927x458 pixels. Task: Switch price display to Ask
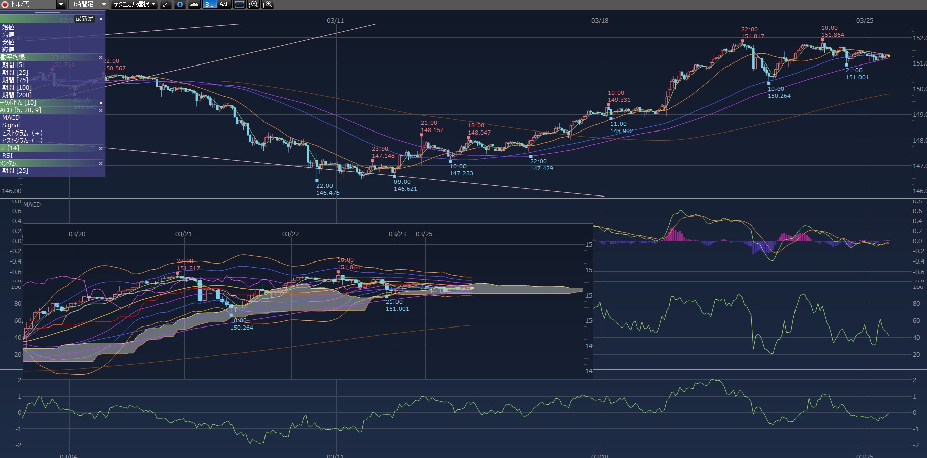[x=224, y=4]
